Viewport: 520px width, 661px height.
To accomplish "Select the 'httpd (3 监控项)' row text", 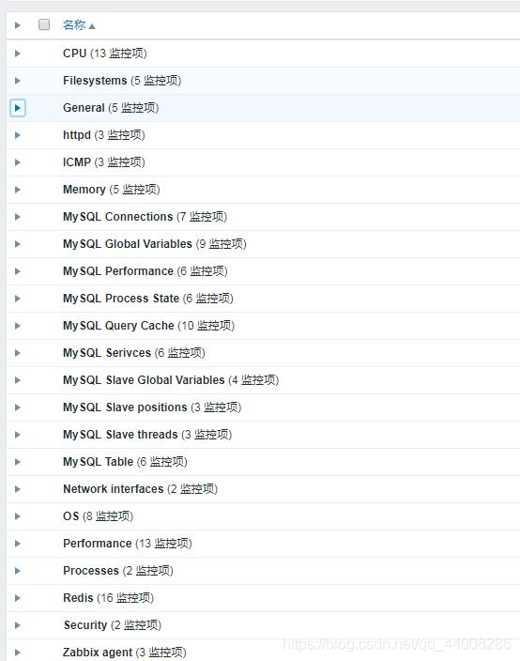I will 104,135.
